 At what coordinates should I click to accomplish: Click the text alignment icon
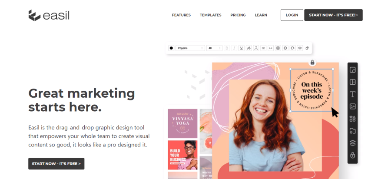click(x=263, y=48)
